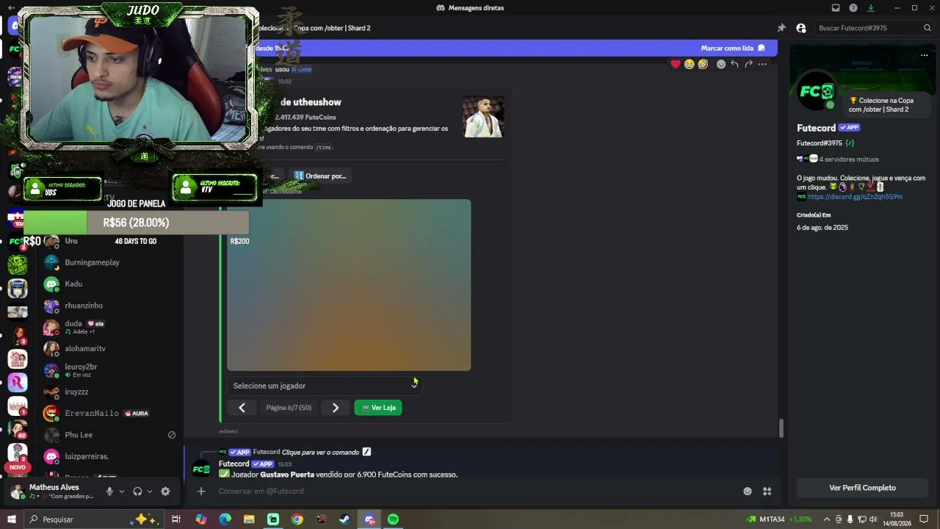Click '4 servidores mútuos' in profile
The image size is (940, 529).
tap(849, 159)
